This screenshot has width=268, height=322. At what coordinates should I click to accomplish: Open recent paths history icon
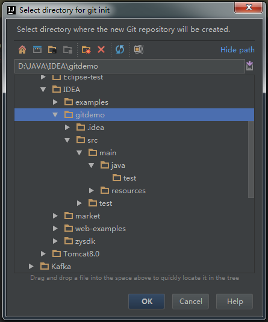249,66
